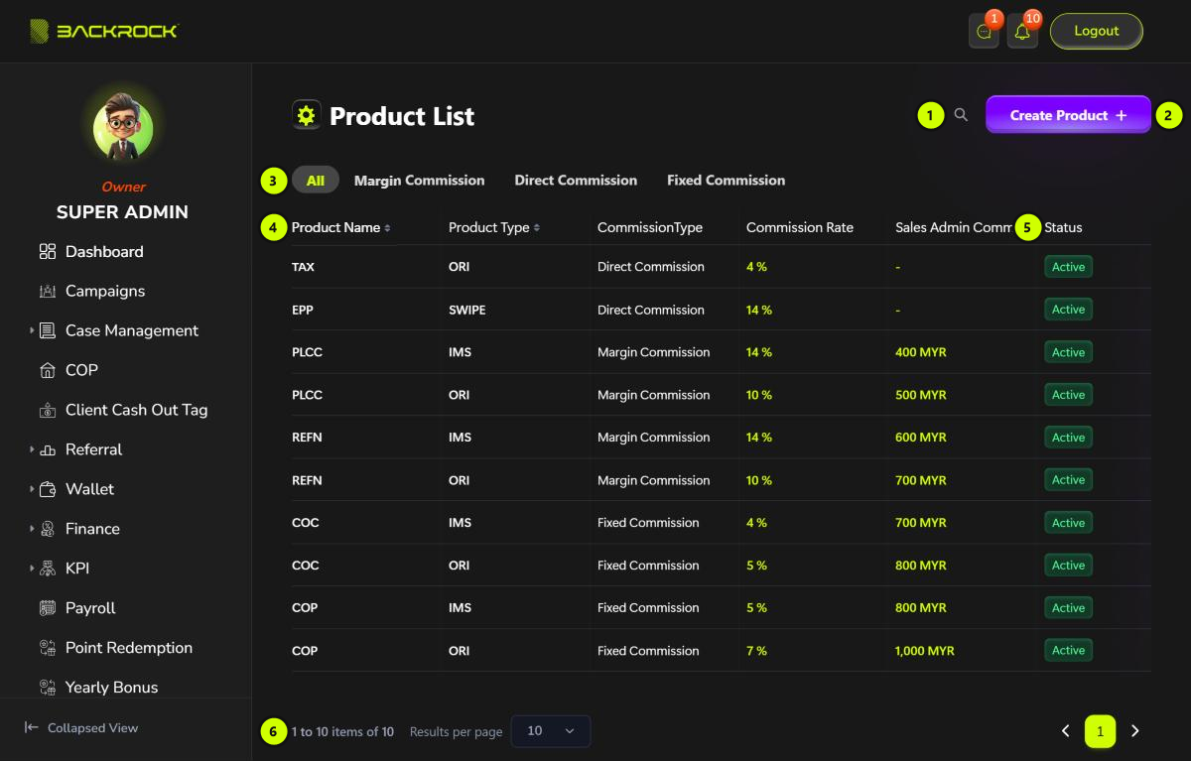Open the Results per page dropdown
1191x761 pixels.
click(551, 731)
